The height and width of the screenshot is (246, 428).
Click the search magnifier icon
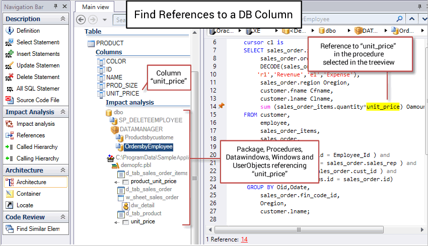399,19
